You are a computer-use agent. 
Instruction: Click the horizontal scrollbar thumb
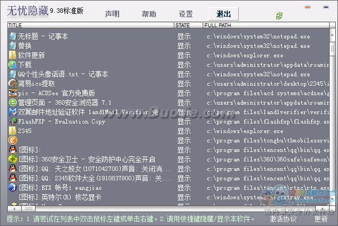(x=28, y=209)
